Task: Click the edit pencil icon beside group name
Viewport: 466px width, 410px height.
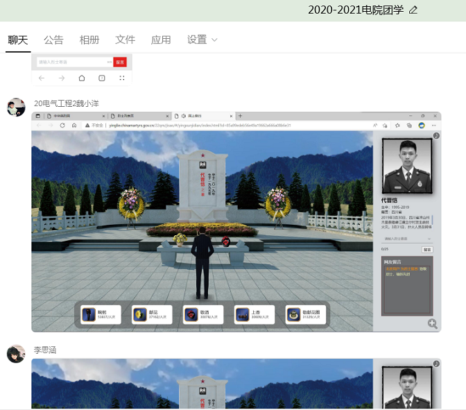Action: coord(413,10)
